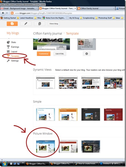Click the pencil new post icon
126x167 pixels.
tap(26, 24)
